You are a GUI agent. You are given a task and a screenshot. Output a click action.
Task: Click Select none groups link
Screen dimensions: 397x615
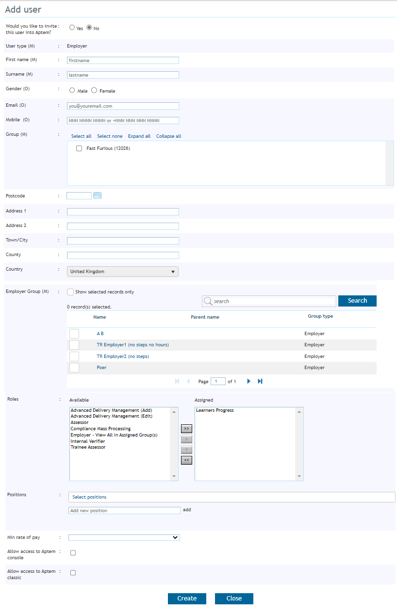tap(110, 136)
